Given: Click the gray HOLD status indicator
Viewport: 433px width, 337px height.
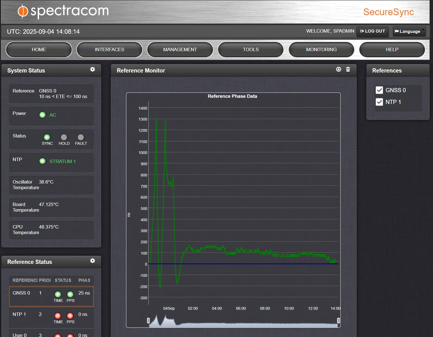Looking at the screenshot, I should pyautogui.click(x=64, y=137).
